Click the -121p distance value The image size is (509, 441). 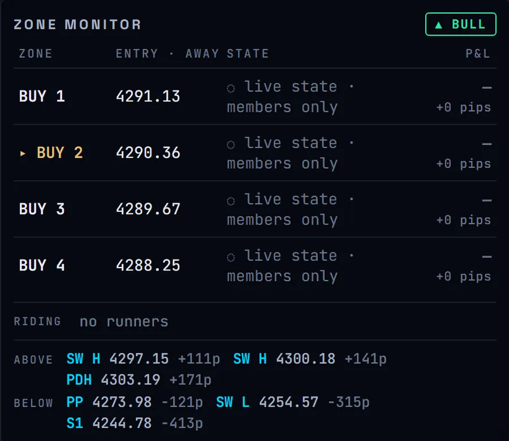coord(182,403)
